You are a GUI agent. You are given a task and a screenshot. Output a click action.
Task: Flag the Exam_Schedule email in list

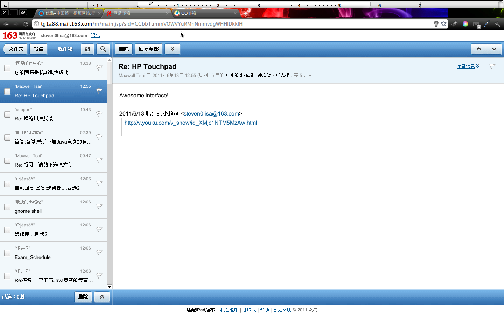[x=99, y=252]
